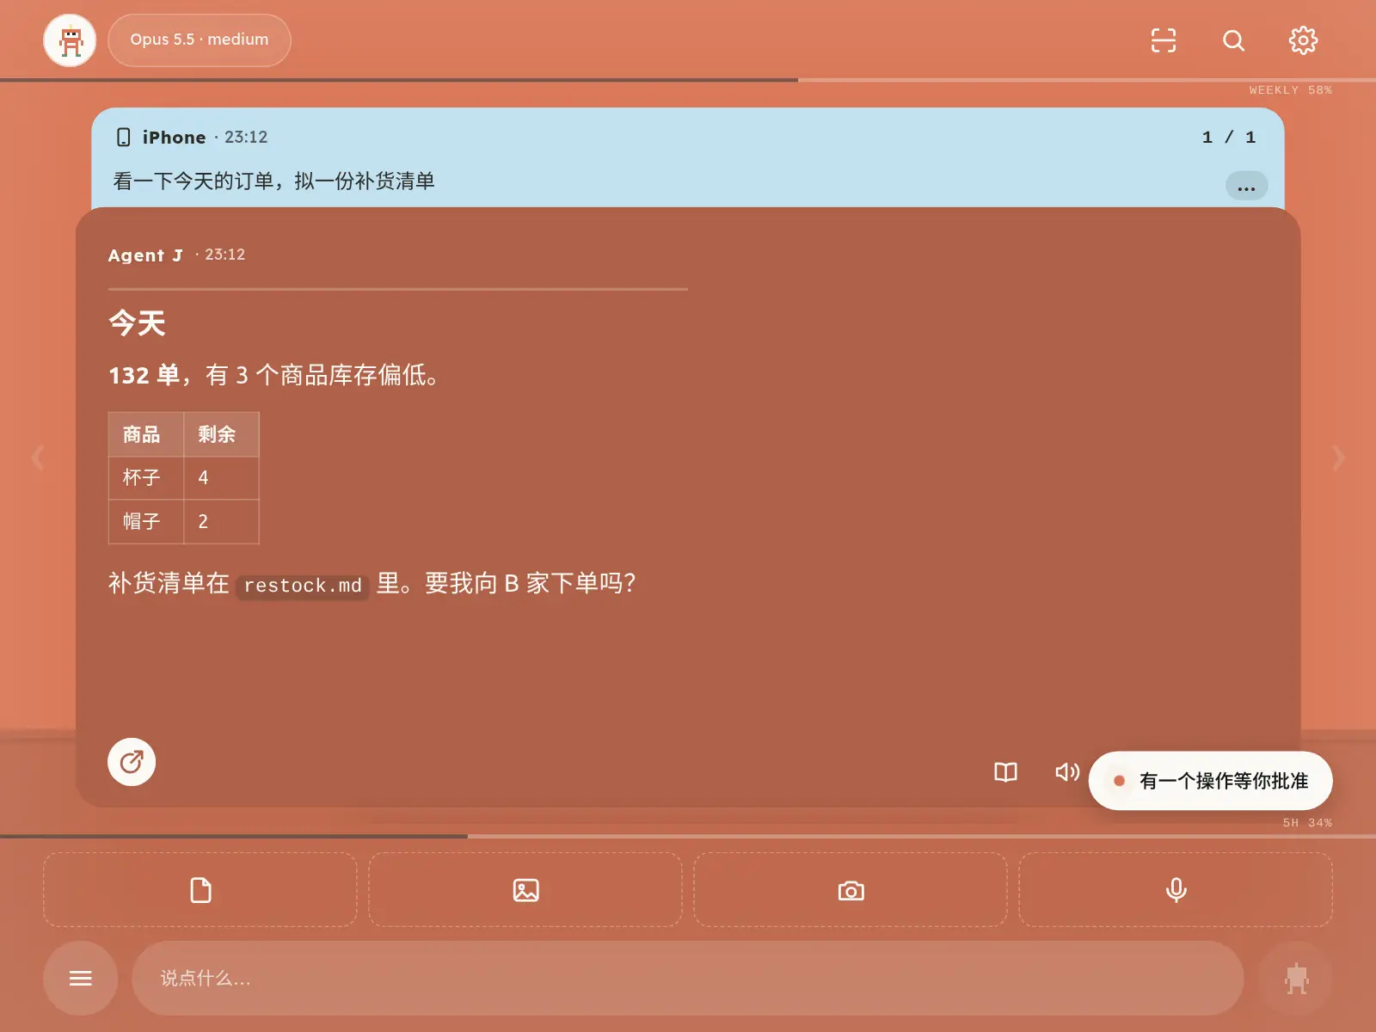This screenshot has height=1032, width=1376.
Task: Click the 5H 34% usage label
Action: point(1307,823)
